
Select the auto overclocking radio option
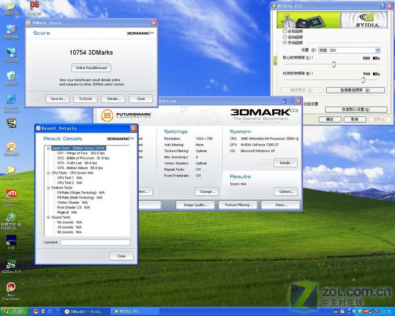click(x=285, y=37)
